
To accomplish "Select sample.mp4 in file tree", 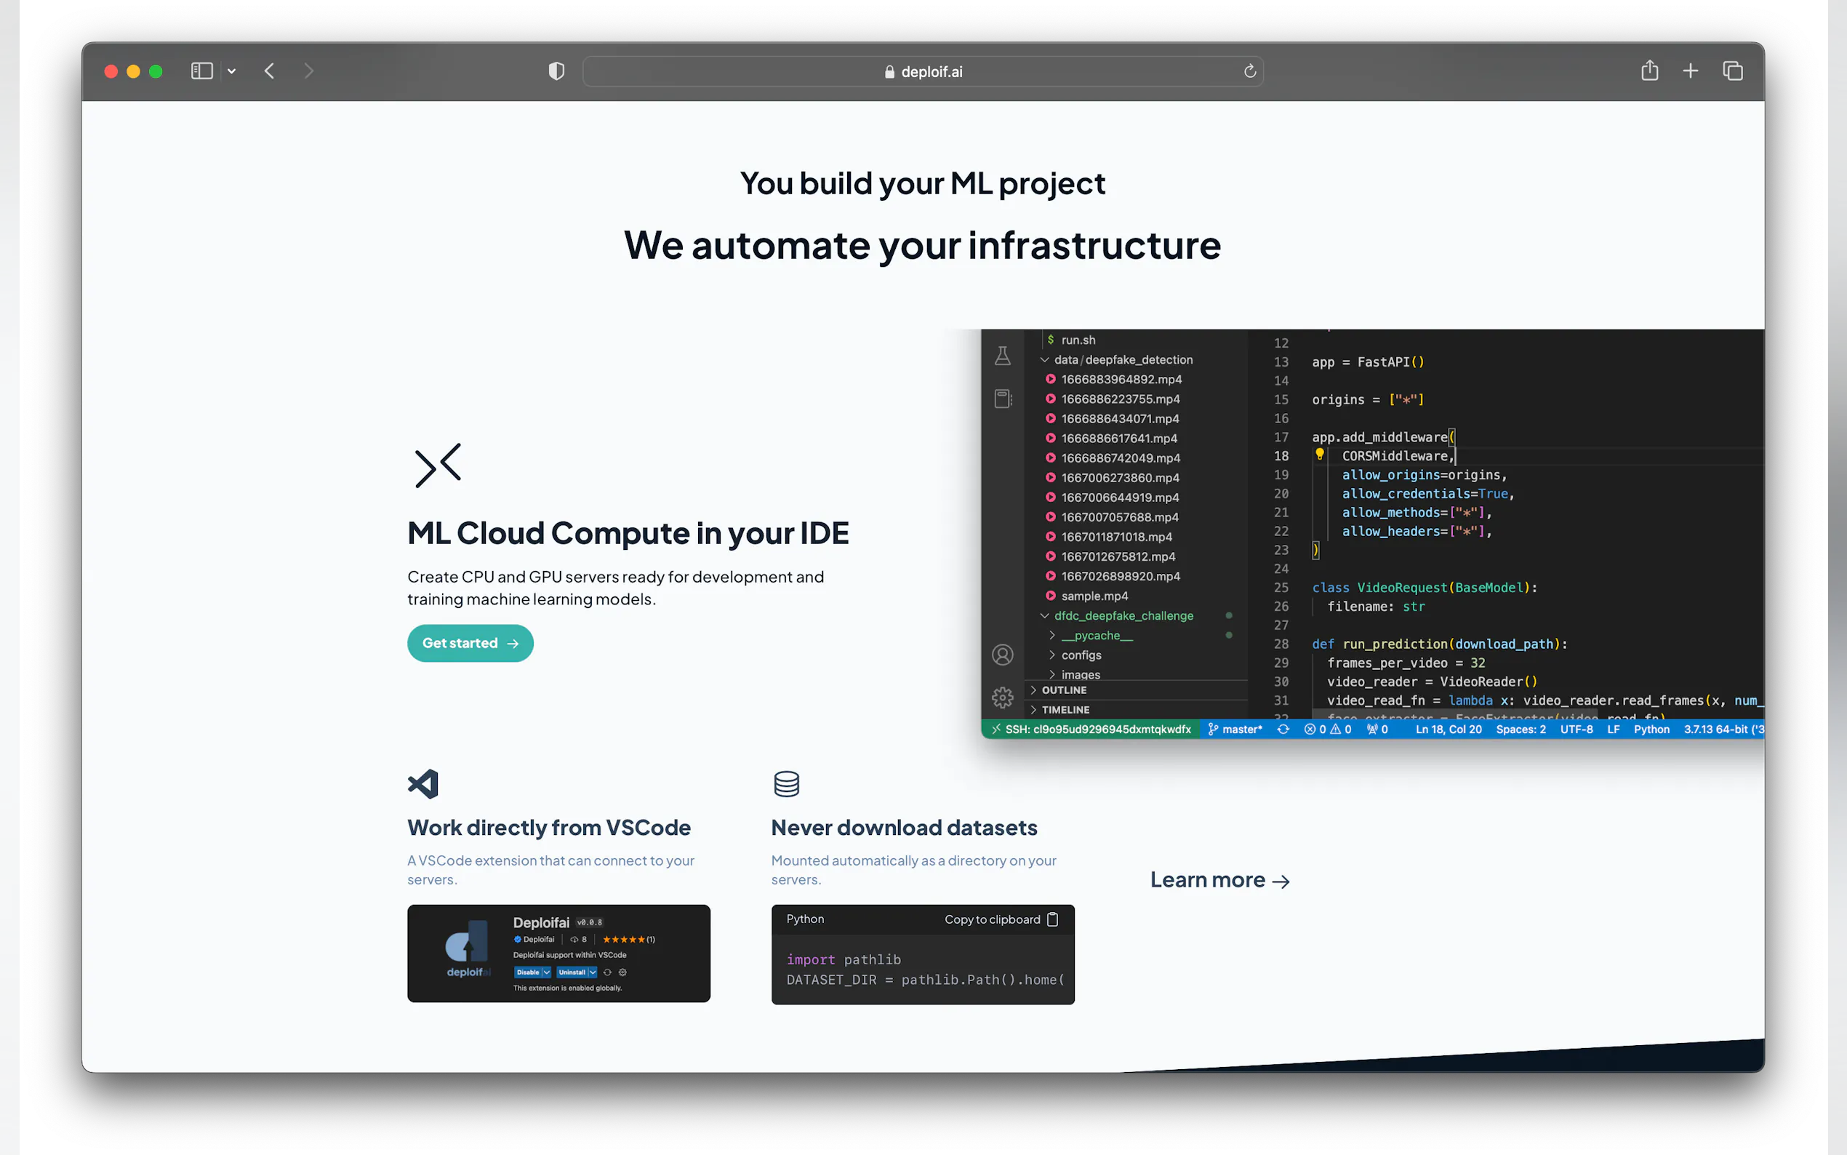I will coord(1094,596).
